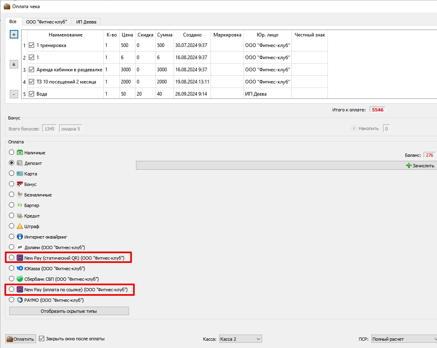Click the warning triangle icon for Штраф

point(20,226)
